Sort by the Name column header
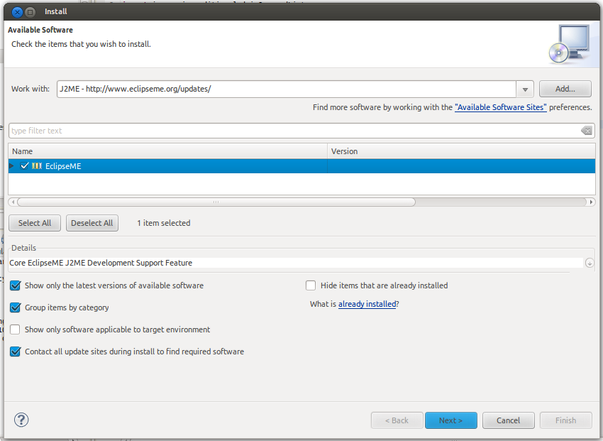This screenshot has width=603, height=441. point(167,151)
